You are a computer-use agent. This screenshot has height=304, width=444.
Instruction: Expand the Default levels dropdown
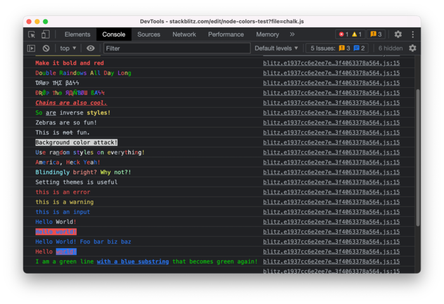point(276,48)
